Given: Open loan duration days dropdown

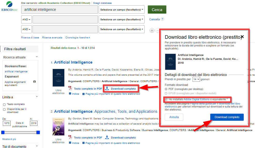Looking at the screenshot, I should pyautogui.click(x=196, y=79).
